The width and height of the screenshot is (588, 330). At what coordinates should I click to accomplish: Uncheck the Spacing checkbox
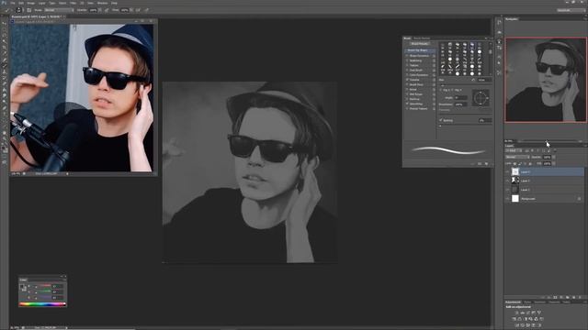(441, 120)
